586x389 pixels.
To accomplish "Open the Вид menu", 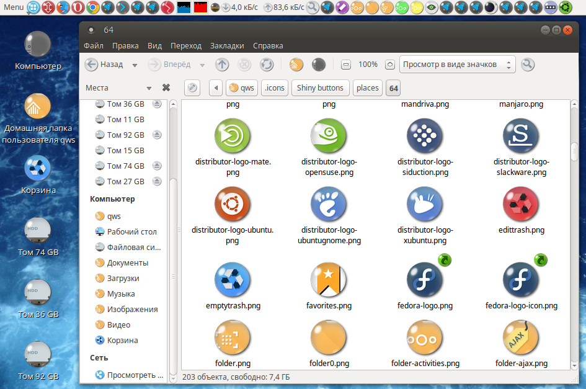I will coord(154,46).
